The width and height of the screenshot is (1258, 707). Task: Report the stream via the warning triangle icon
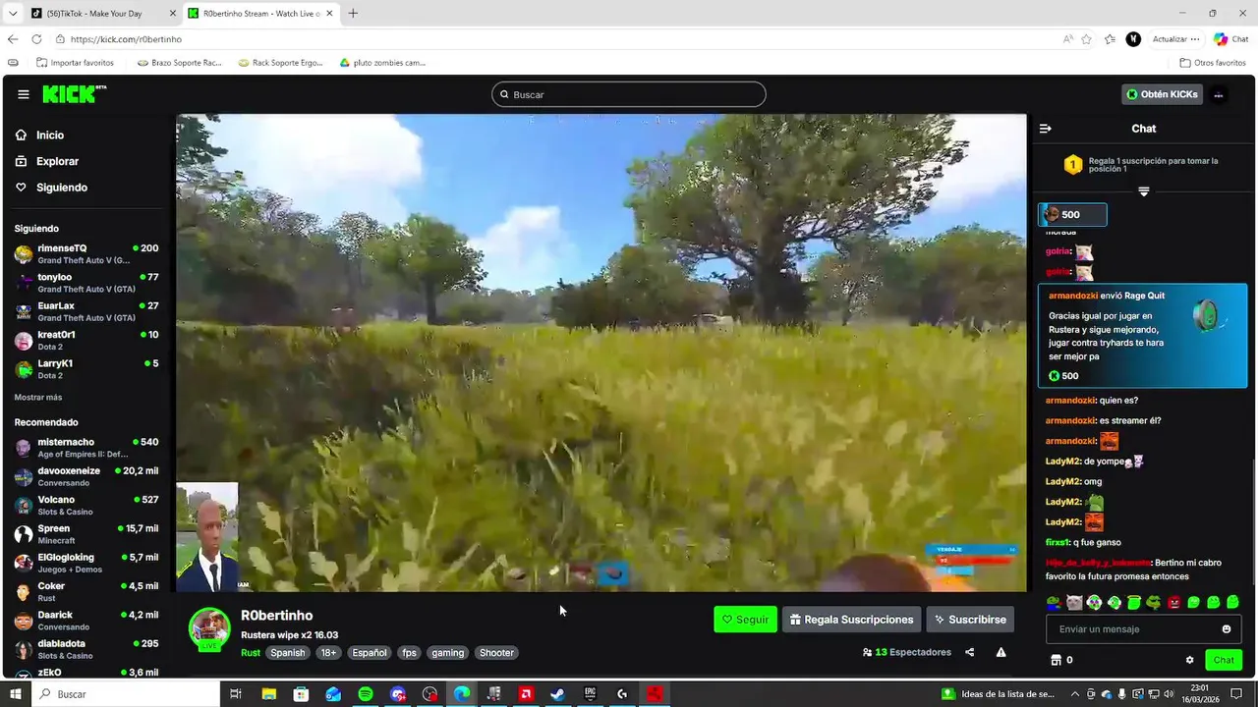pyautogui.click(x=1001, y=652)
